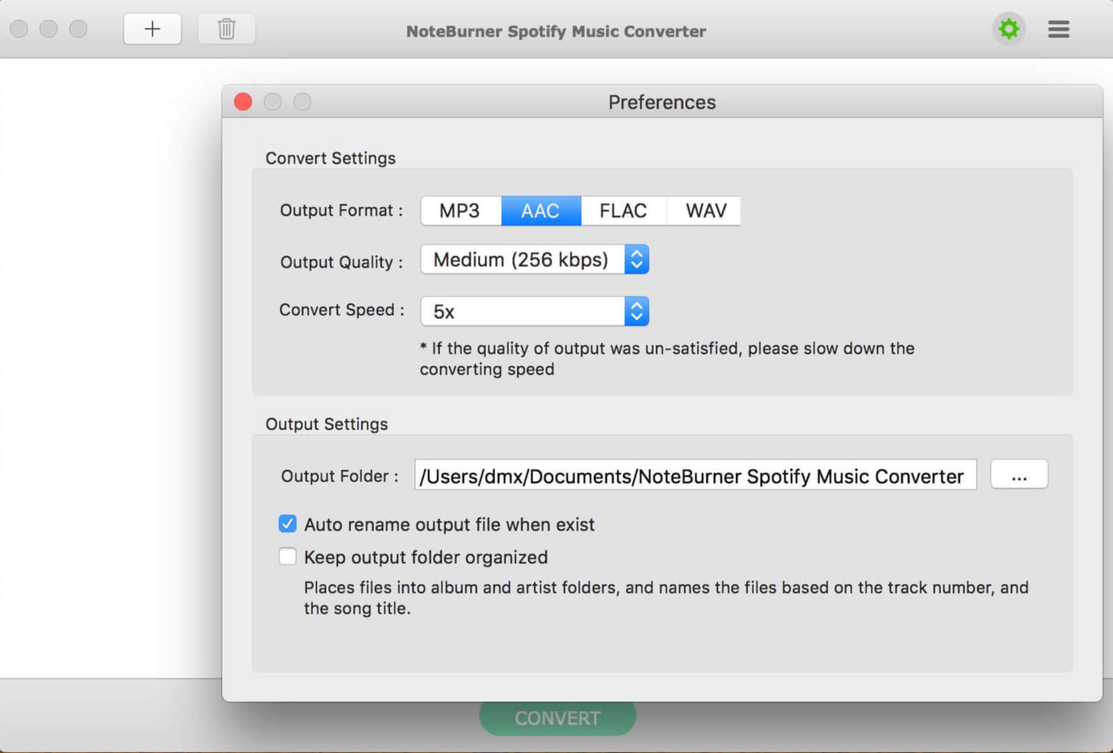The width and height of the screenshot is (1113, 753).
Task: Click the green CONVERT button
Action: pos(557,718)
